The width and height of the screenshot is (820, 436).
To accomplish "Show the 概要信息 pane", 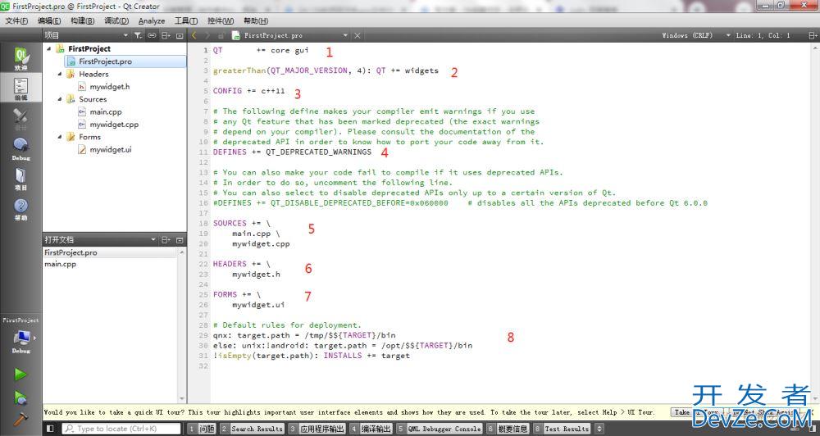I will 507,429.
